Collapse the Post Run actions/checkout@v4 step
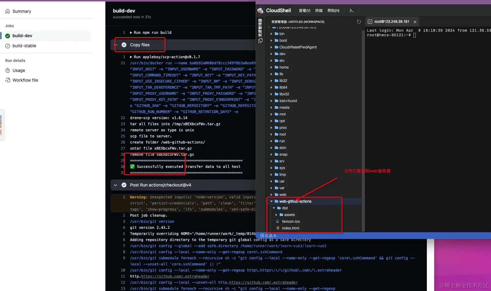 click(115, 185)
